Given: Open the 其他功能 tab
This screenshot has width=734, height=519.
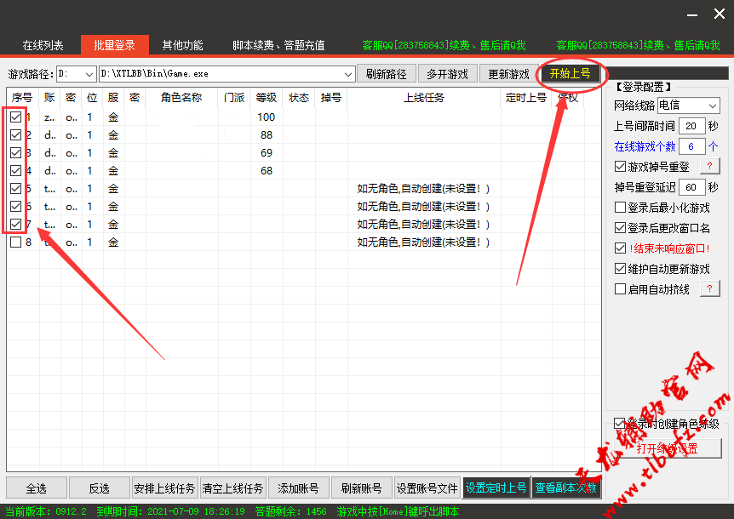Looking at the screenshot, I should tap(182, 45).
